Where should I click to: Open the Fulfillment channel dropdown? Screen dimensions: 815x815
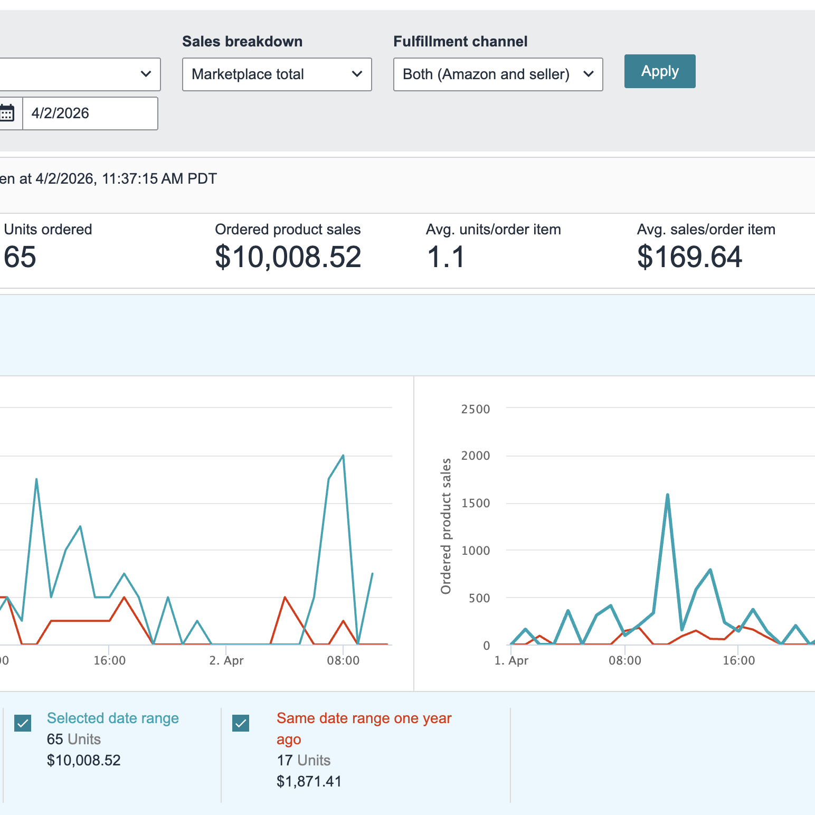tap(498, 74)
